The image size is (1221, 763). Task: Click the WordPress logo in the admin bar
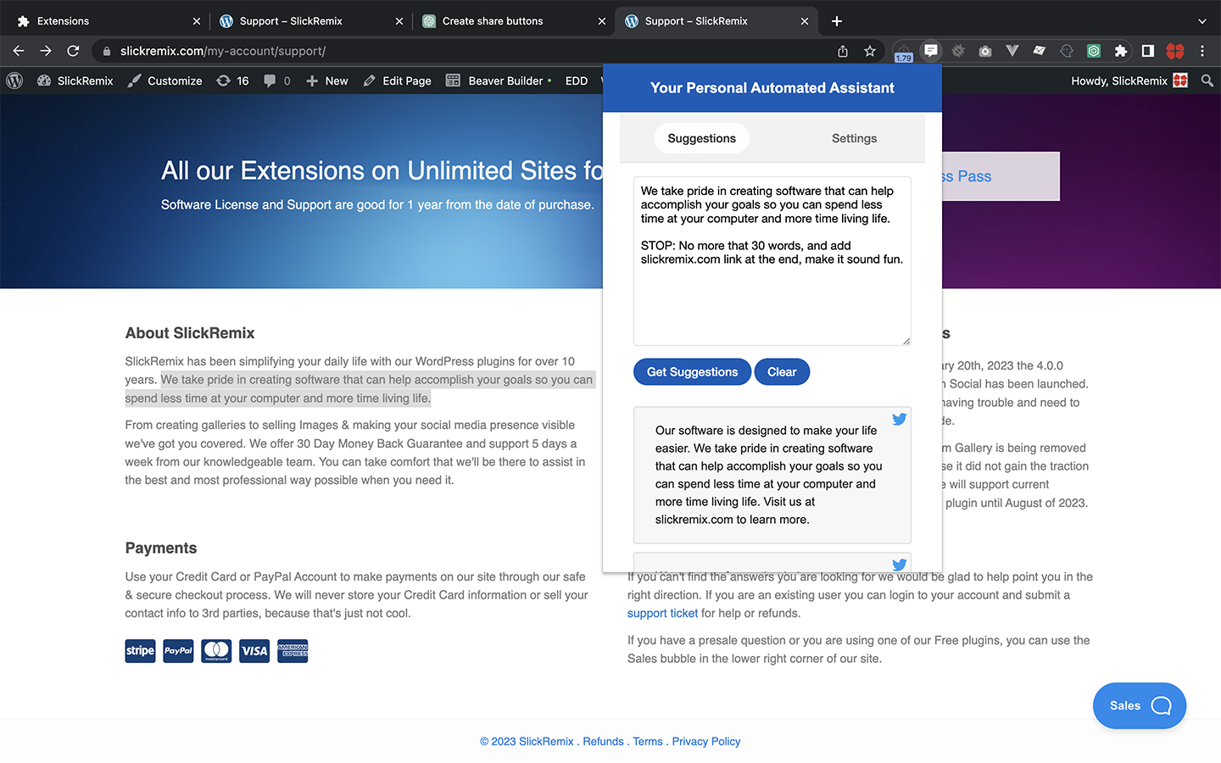coord(14,81)
